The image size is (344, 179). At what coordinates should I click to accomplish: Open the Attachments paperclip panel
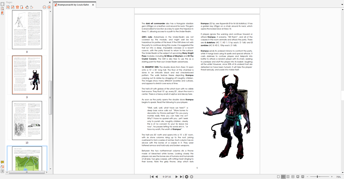click(2, 167)
